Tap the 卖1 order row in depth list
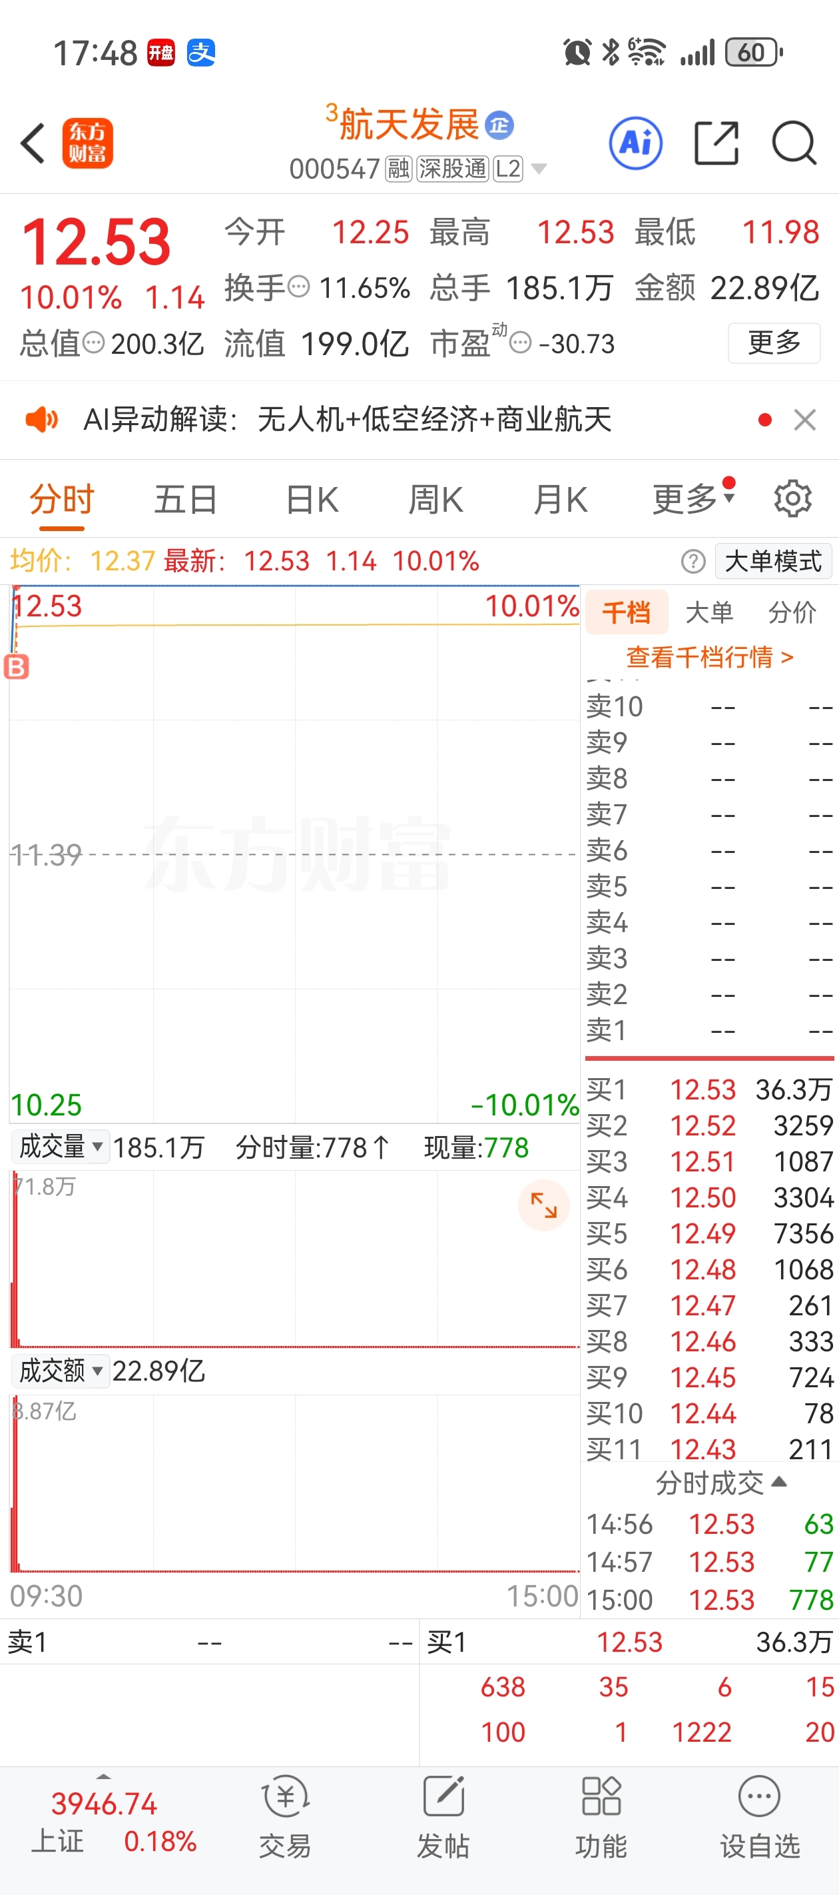Screen dimensions: 839x1895 click(710, 1031)
